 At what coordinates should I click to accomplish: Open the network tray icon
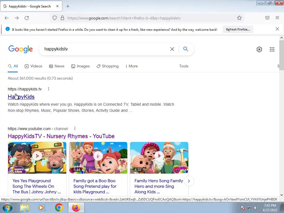(x=249, y=208)
